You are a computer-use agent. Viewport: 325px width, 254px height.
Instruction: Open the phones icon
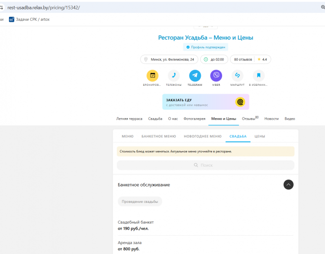point(174,75)
